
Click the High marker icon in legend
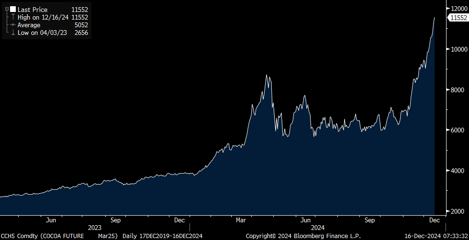[x=13, y=17]
